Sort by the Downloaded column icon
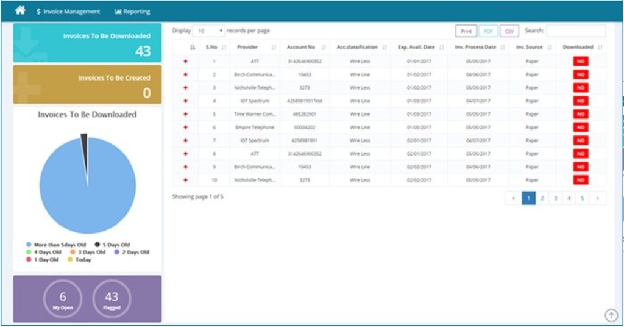Viewport: 624px width, 327px height. 601,48
